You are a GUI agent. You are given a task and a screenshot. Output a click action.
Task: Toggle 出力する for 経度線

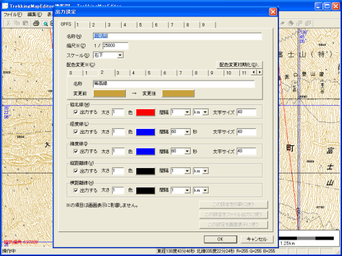76,132
